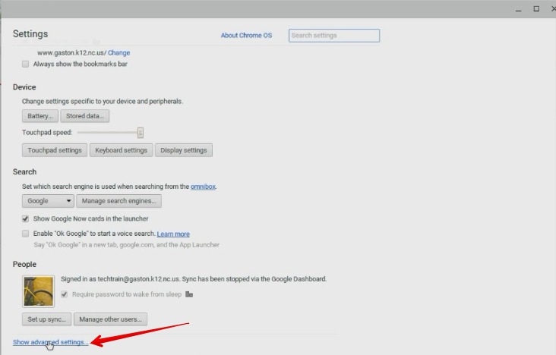Click the Device section heading

pyautogui.click(x=24, y=87)
